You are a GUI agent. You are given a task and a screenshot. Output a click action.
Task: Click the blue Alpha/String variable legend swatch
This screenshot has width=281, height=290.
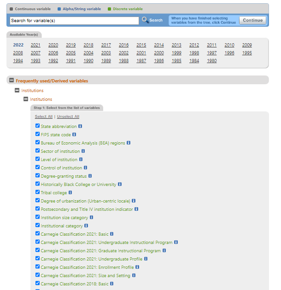click(x=59, y=9)
